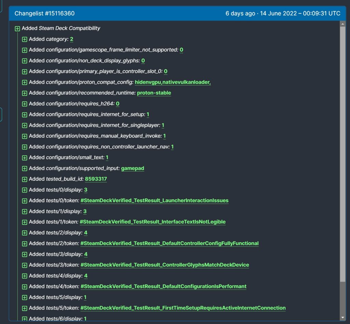Viewport: 350px width, 324px height.
Task: Click plus icon for supported_input row
Action: pos(25,168)
